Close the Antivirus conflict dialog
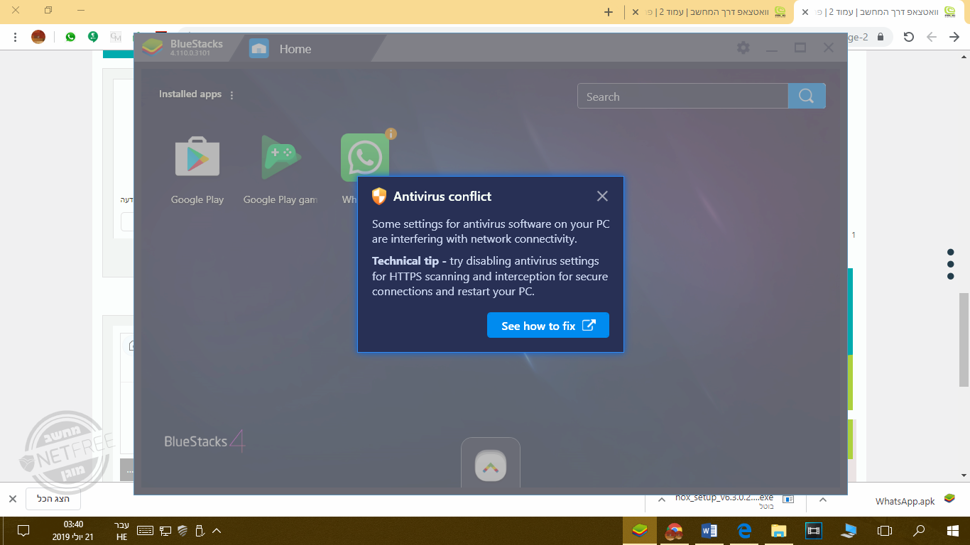 [602, 197]
